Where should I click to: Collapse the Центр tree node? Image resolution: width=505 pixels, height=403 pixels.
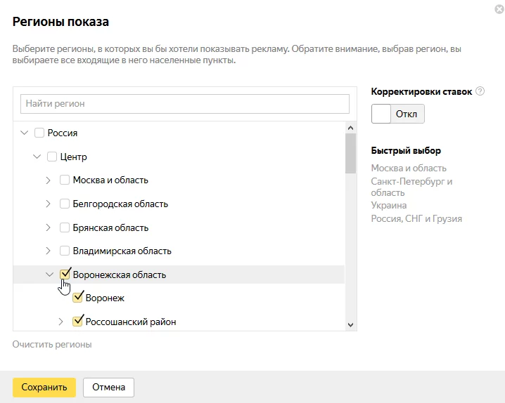pos(37,157)
